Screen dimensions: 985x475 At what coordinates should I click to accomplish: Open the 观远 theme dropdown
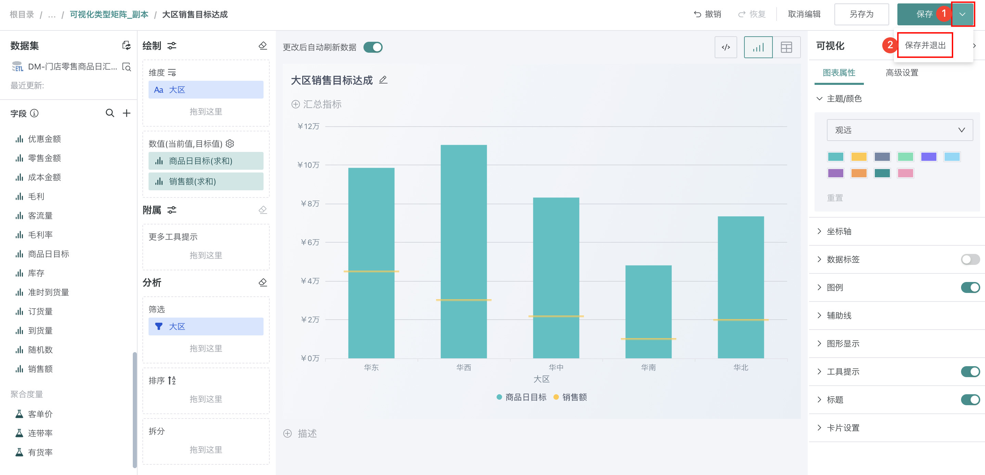tap(899, 130)
